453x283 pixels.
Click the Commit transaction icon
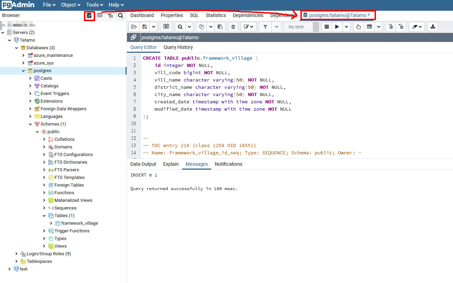click(391, 27)
